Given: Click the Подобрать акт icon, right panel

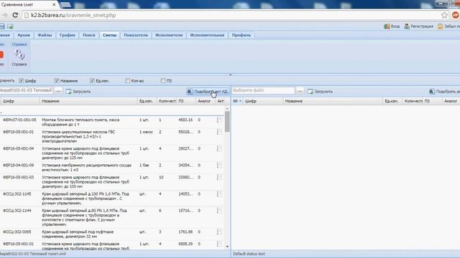Looking at the screenshot, I should click(432, 92).
